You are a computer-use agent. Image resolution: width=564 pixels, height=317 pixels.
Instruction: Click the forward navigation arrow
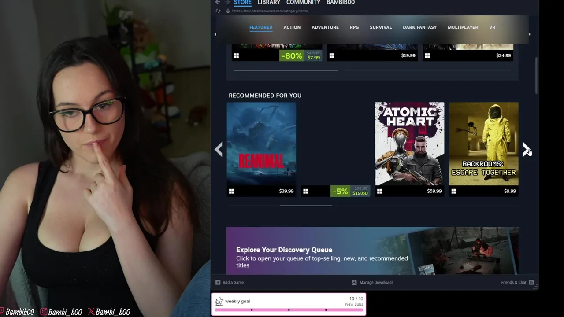(227, 2)
